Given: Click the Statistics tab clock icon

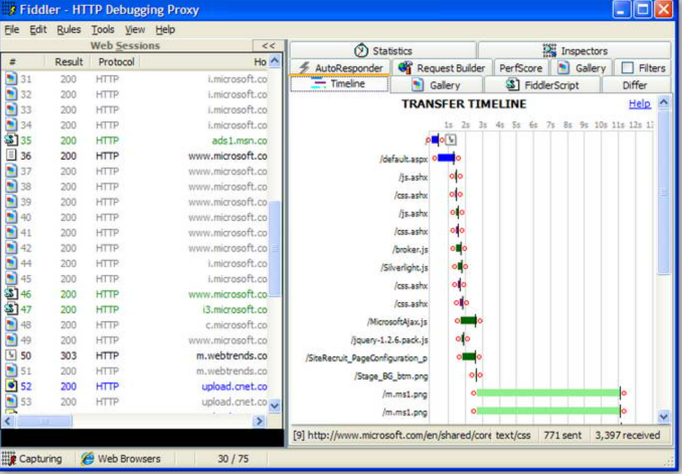Looking at the screenshot, I should point(361,51).
